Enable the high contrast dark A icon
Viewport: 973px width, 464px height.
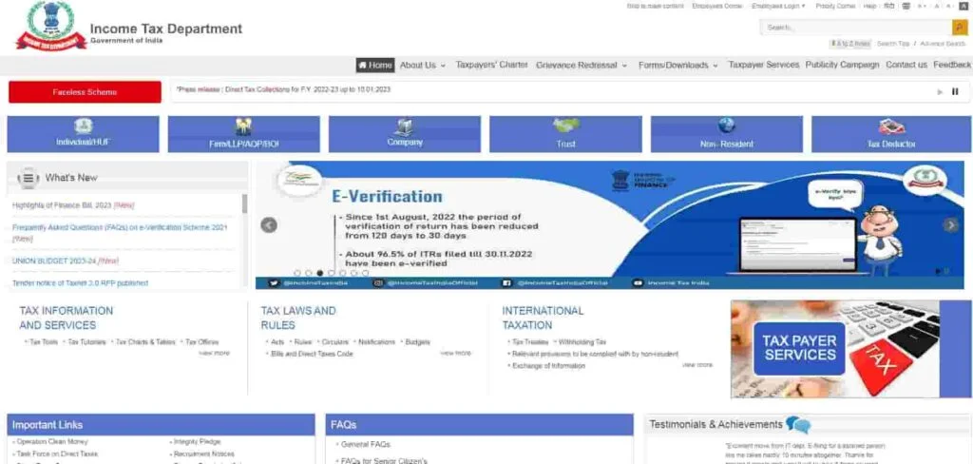[x=963, y=7]
